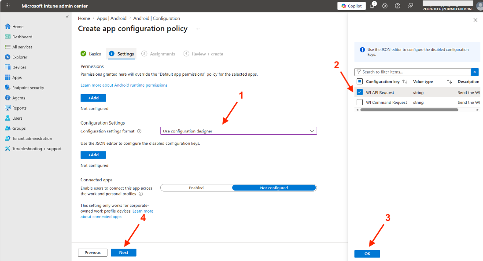Sort by Value type column arrows

coord(450,81)
